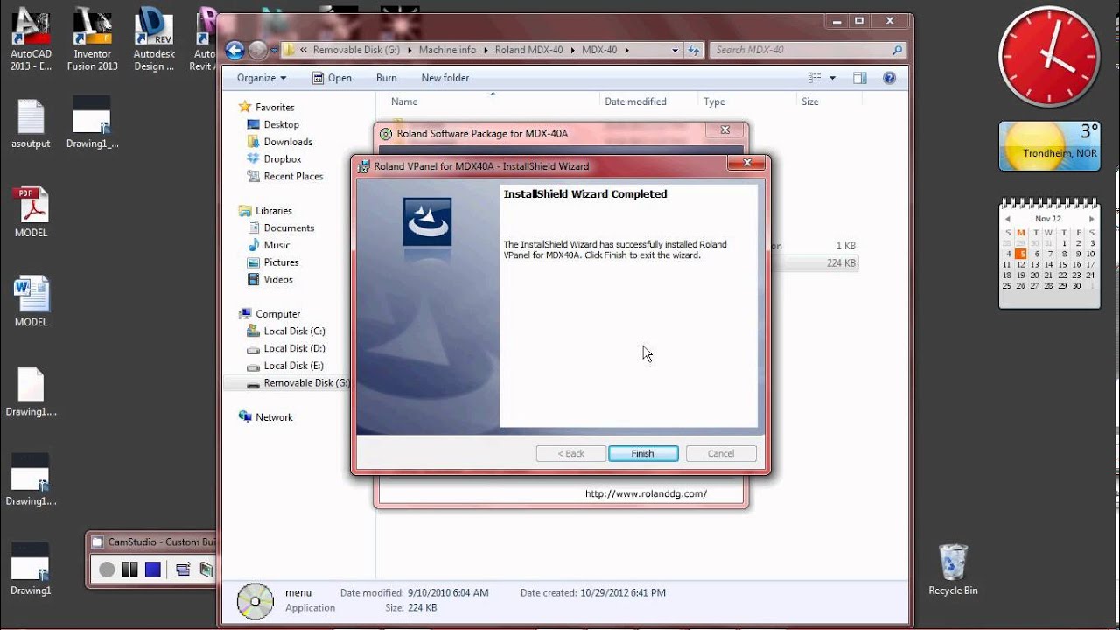Screen dimensions: 1120x630
Task: Pause the CamStudio recording
Action: click(129, 570)
